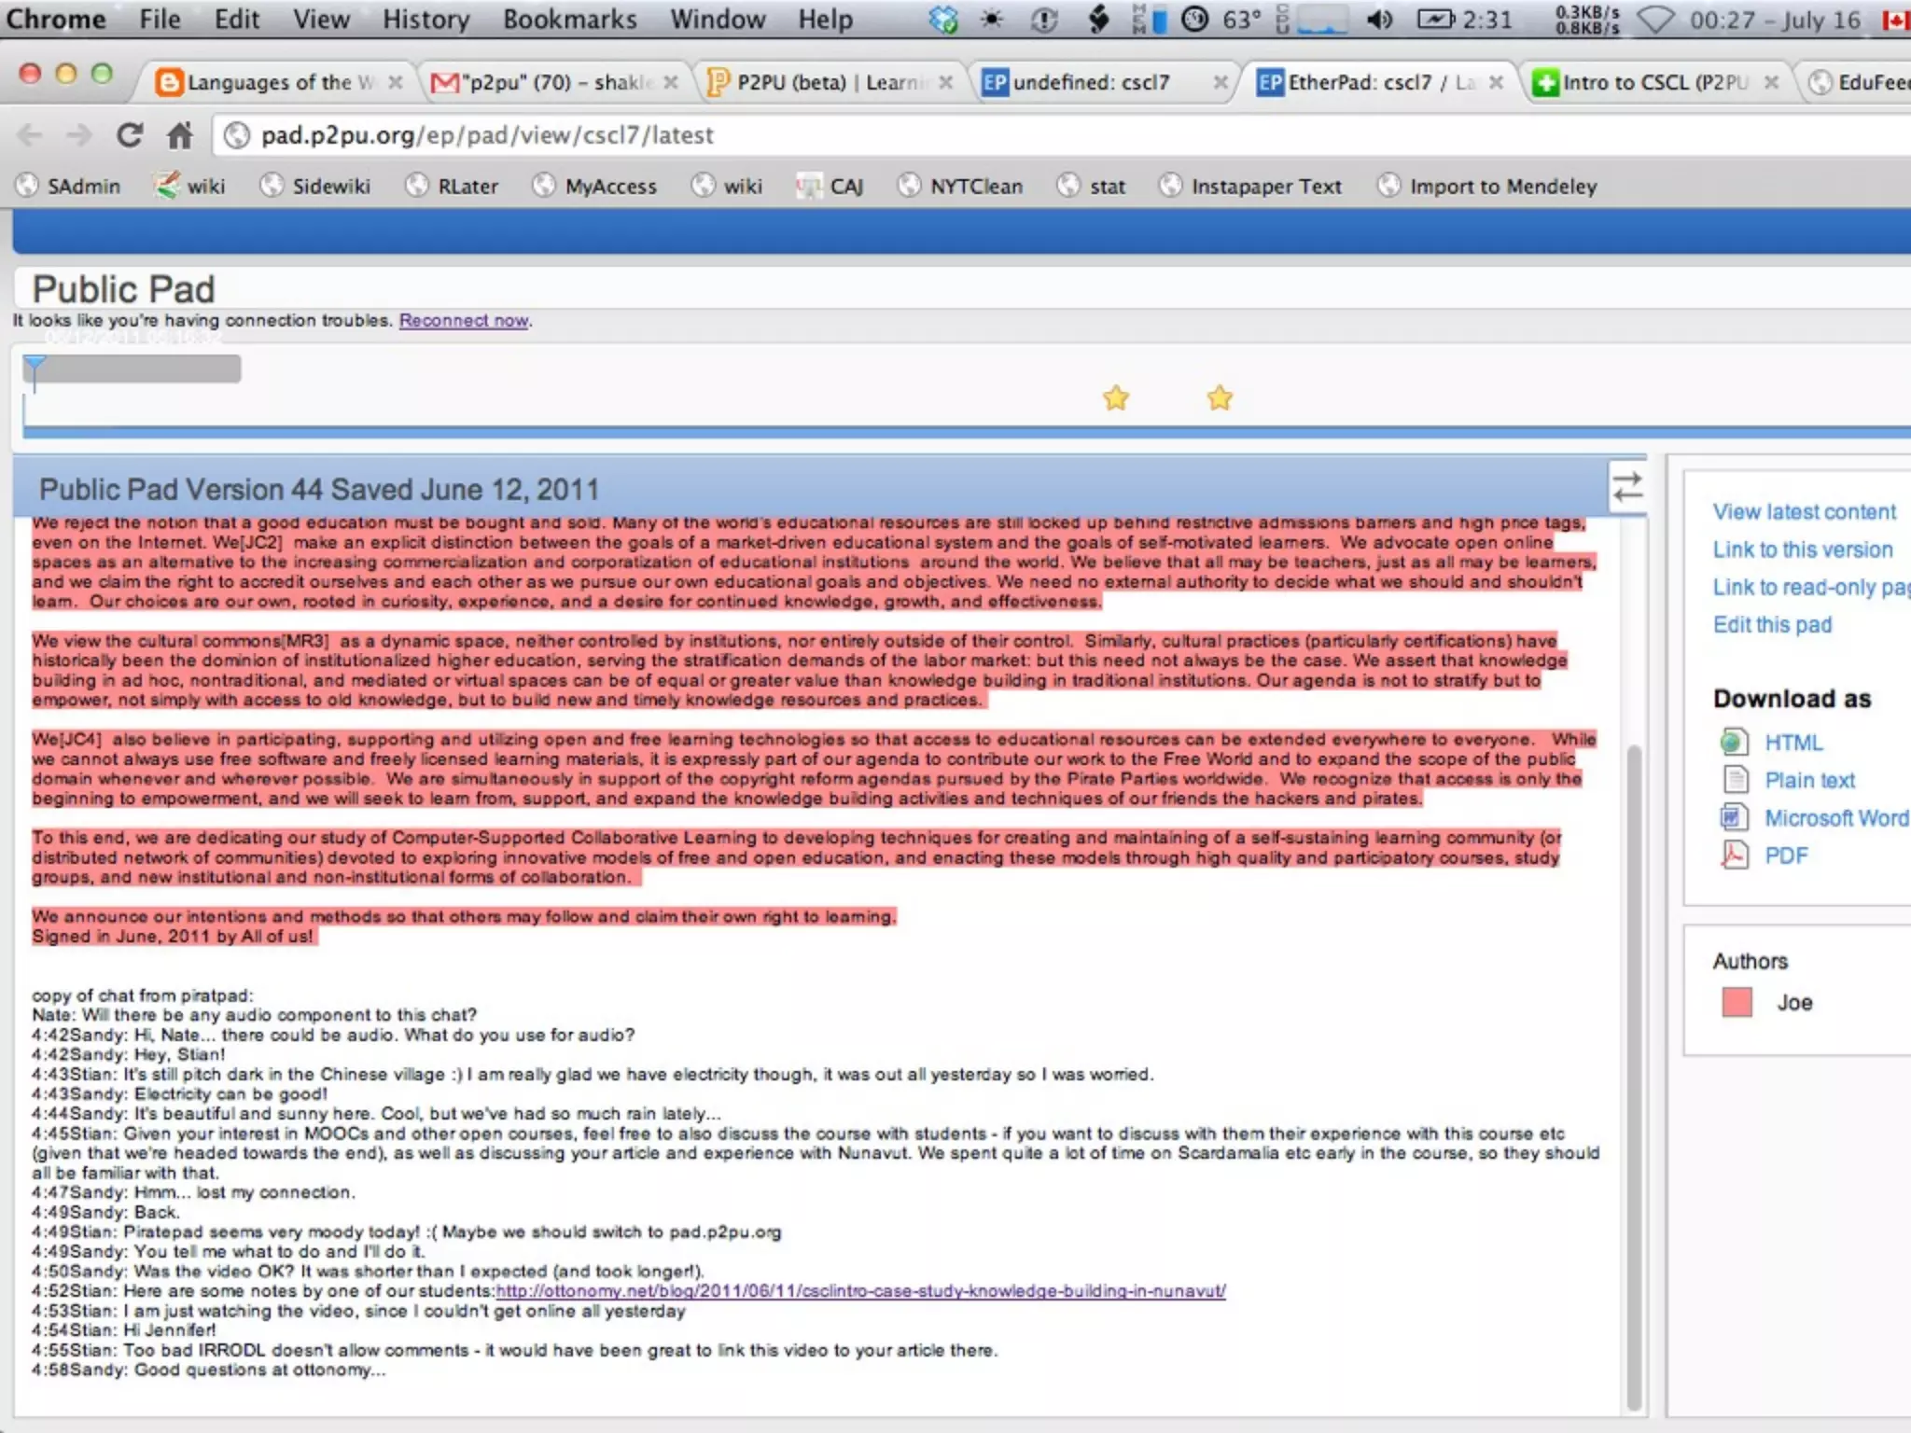Reload the page with the refresh icon

(x=130, y=136)
